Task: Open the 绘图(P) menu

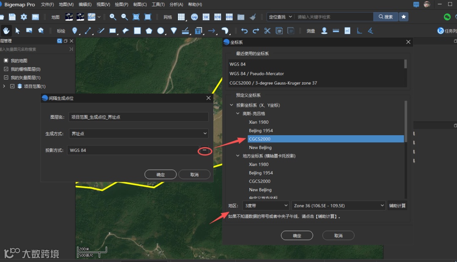Action: [x=121, y=4]
